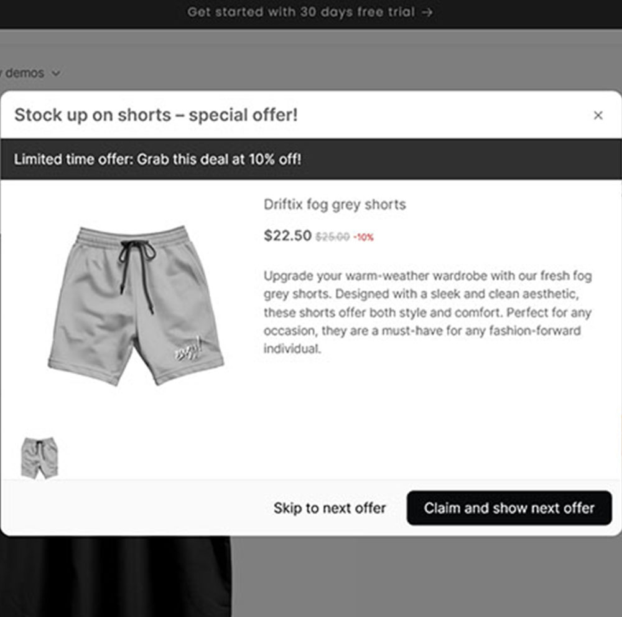622x617 pixels.
Task: Click the product description paragraph
Action: tap(428, 313)
